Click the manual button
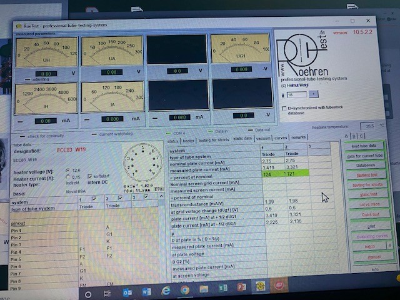Viewport: 400px width, 300px height. point(374,257)
